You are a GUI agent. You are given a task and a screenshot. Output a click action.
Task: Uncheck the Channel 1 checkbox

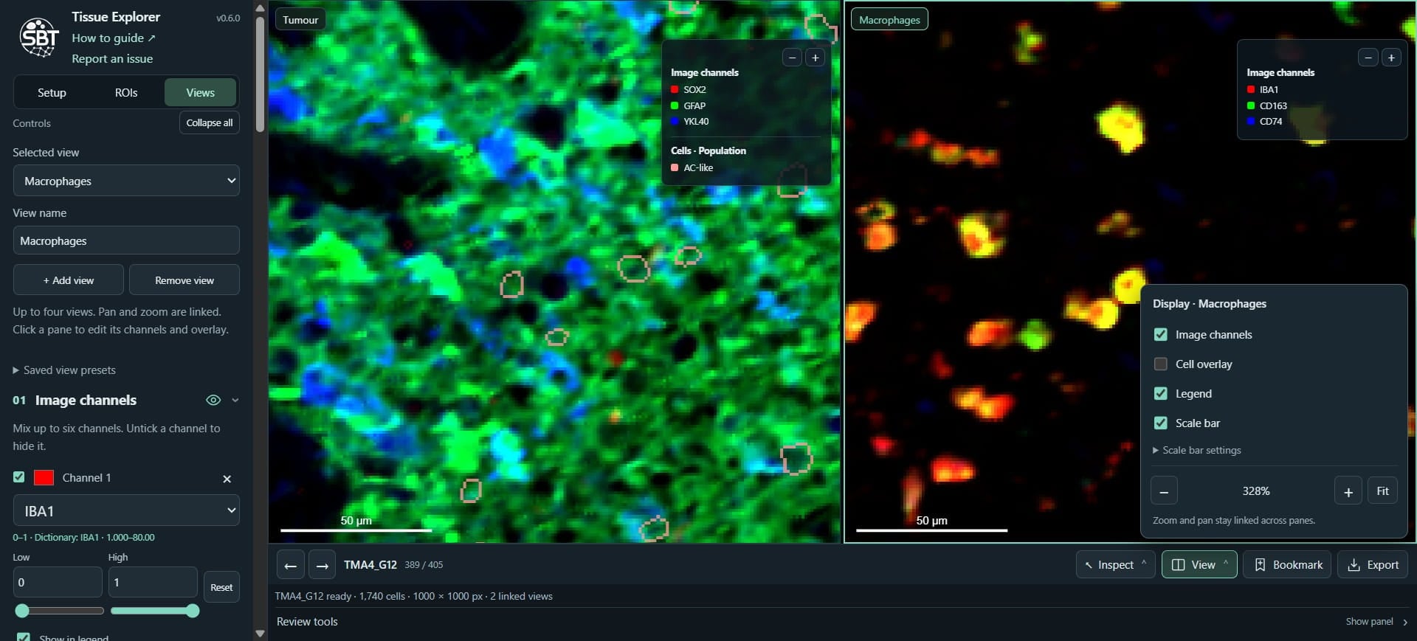click(x=19, y=477)
